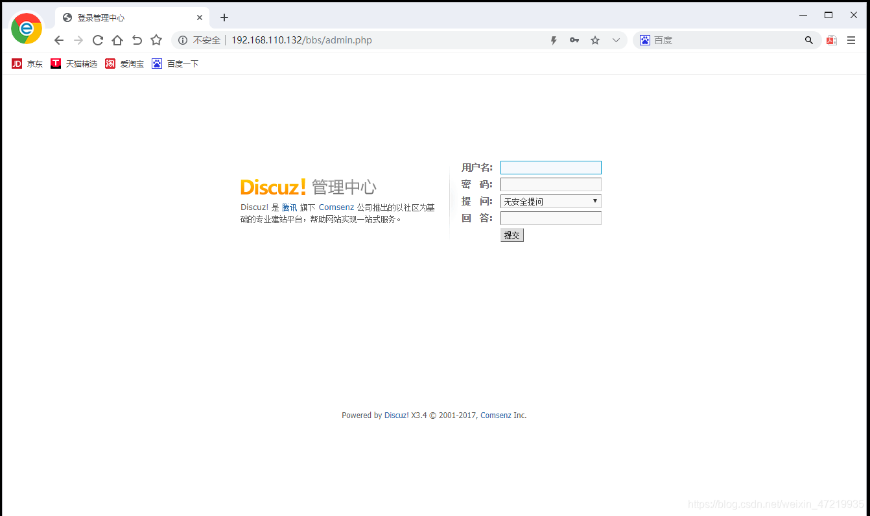The image size is (870, 516).
Task: Follow the Comsenz link in description
Action: pos(336,207)
